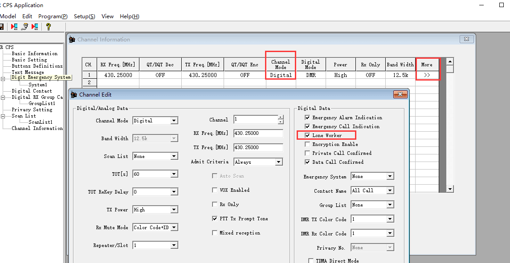Close the Channel Edit dialog

[400, 94]
